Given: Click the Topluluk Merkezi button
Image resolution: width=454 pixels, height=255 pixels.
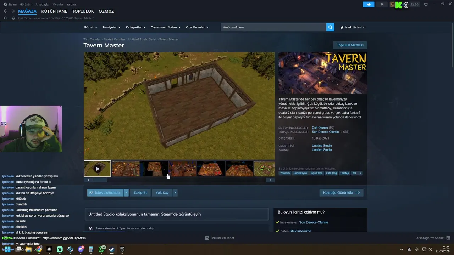Looking at the screenshot, I should [350, 45].
